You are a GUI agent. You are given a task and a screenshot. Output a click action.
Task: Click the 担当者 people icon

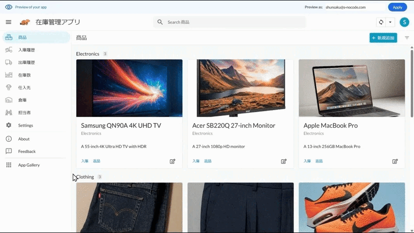[x=9, y=113]
